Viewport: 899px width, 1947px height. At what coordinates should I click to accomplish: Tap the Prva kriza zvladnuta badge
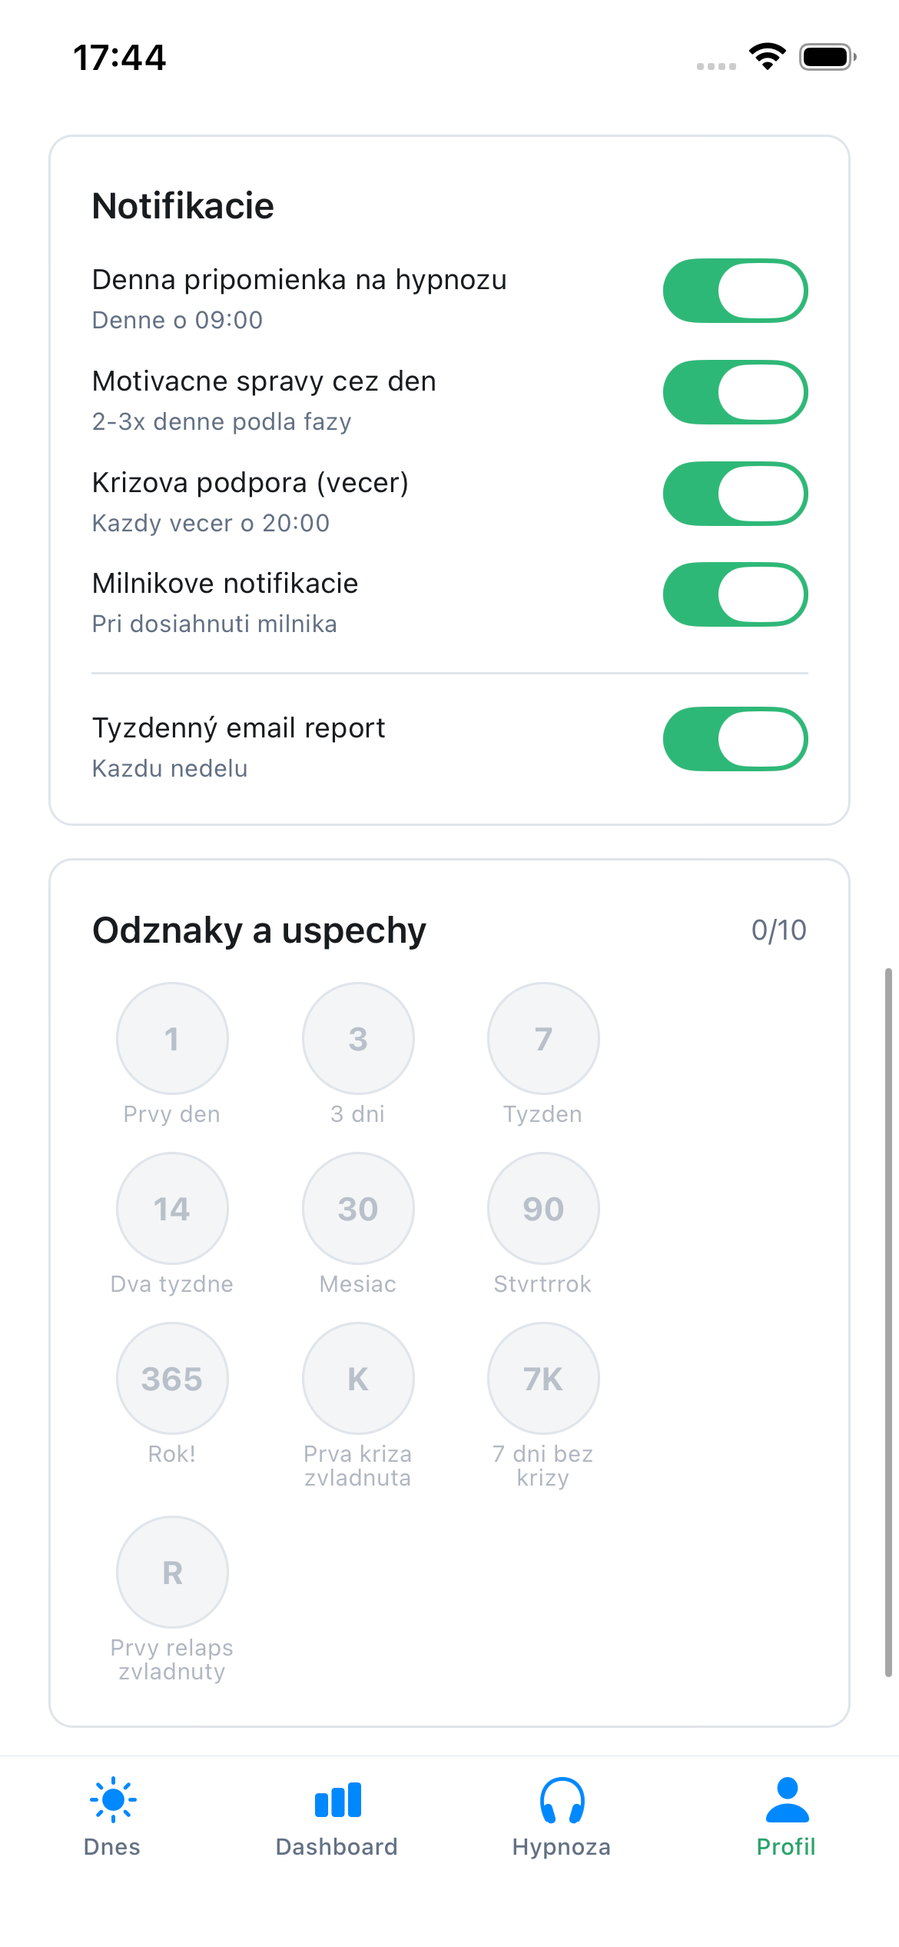(358, 1379)
